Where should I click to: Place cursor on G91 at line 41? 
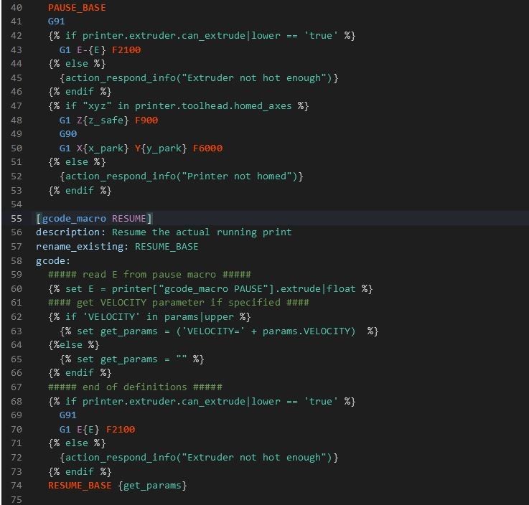[56, 22]
